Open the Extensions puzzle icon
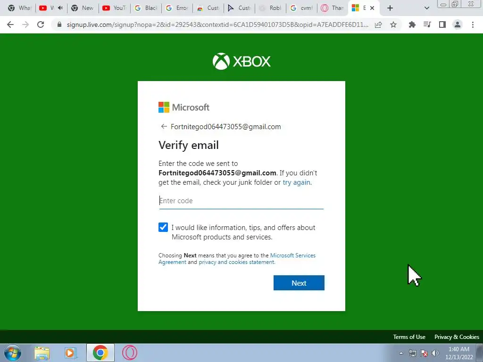The width and height of the screenshot is (483, 362). point(412,25)
